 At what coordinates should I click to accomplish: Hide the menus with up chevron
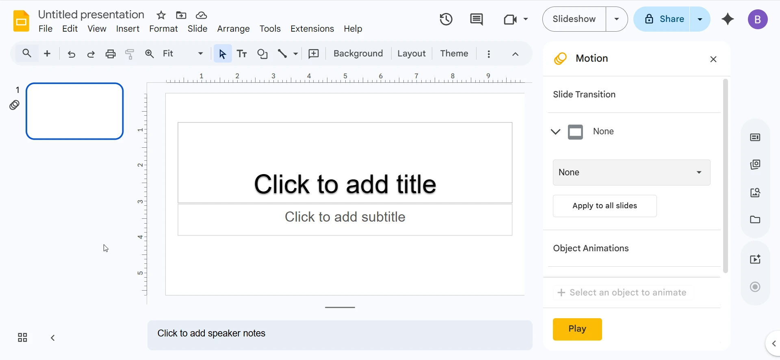point(515,54)
